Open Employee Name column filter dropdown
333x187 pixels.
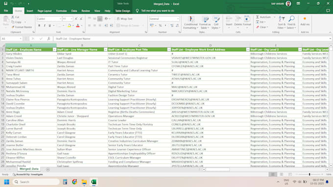54,49
